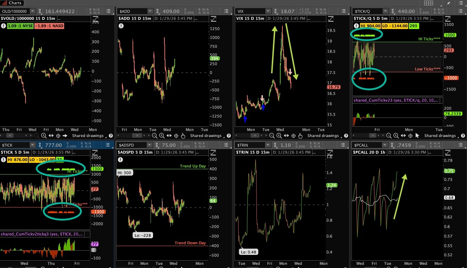Open the Charts tab

coord(12,3)
